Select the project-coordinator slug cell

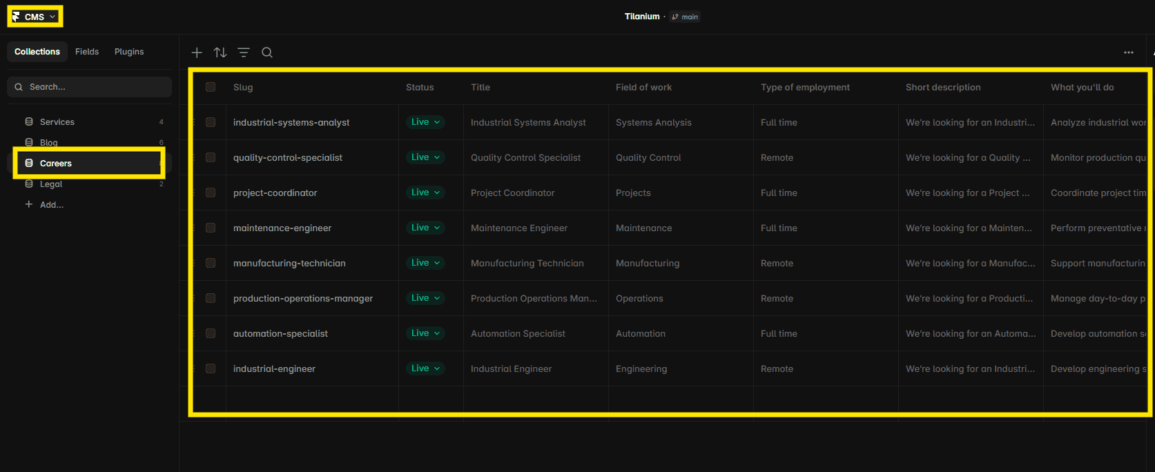pyautogui.click(x=312, y=193)
